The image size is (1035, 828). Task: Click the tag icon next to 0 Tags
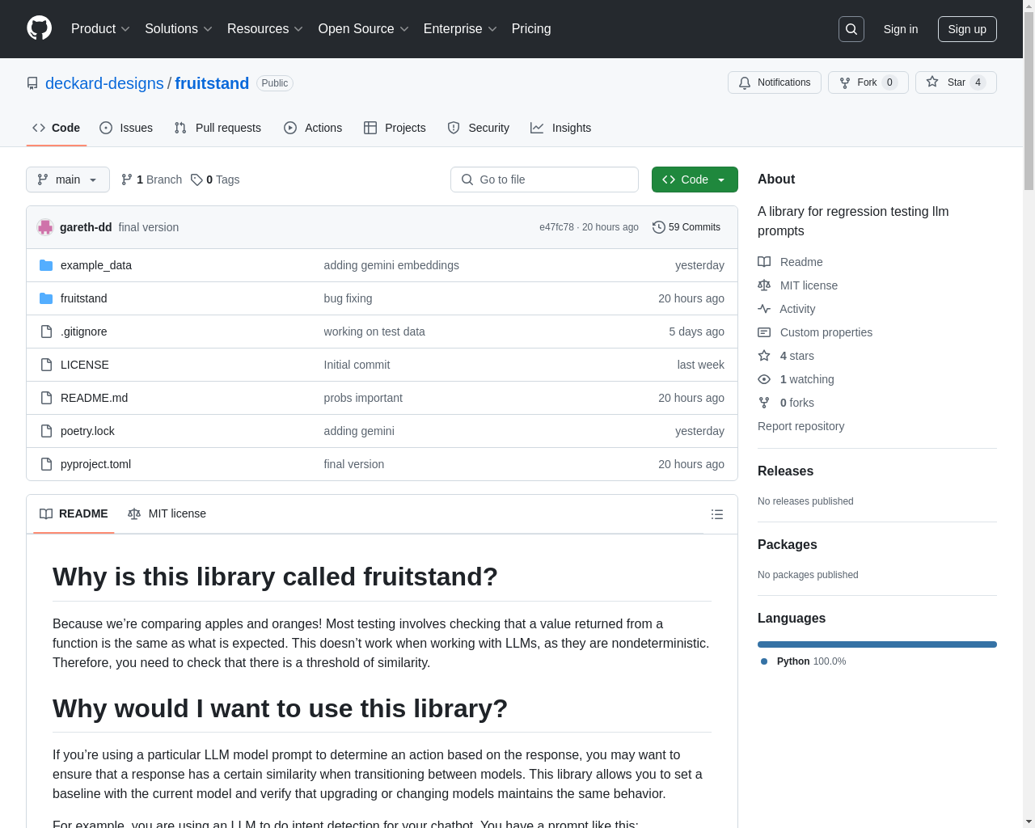tap(196, 180)
